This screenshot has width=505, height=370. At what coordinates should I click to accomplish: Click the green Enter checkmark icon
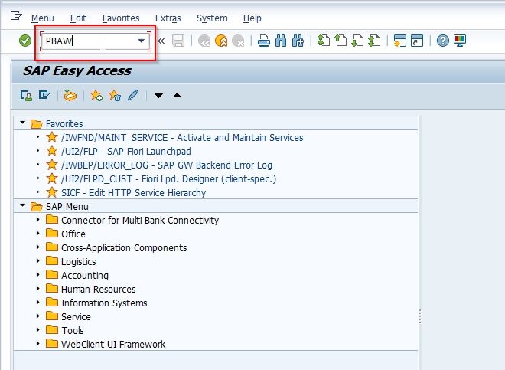(x=25, y=41)
